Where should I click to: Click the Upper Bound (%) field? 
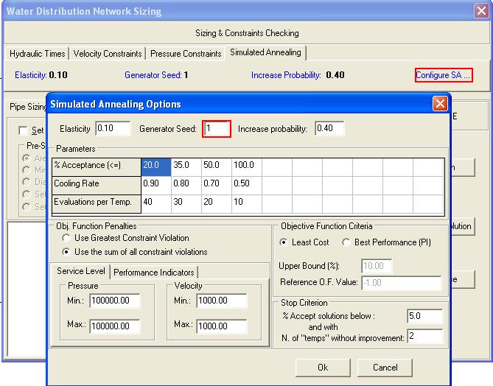377,266
